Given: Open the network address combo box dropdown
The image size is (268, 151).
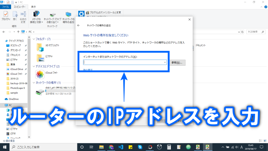Looking at the screenshot, I should pyautogui.click(x=165, y=62).
